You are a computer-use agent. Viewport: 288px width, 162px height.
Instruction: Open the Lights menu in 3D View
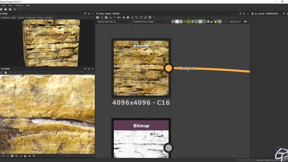click(13, 18)
